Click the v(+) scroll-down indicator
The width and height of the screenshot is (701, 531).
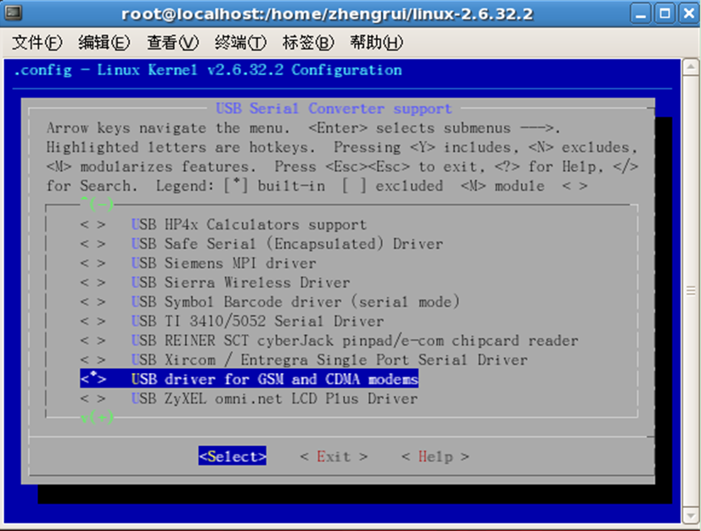click(98, 417)
